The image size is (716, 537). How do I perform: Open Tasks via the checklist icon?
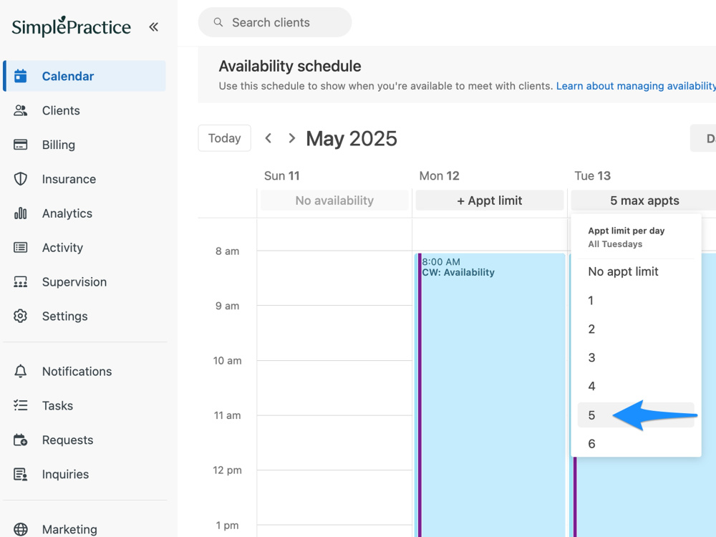pyautogui.click(x=21, y=405)
